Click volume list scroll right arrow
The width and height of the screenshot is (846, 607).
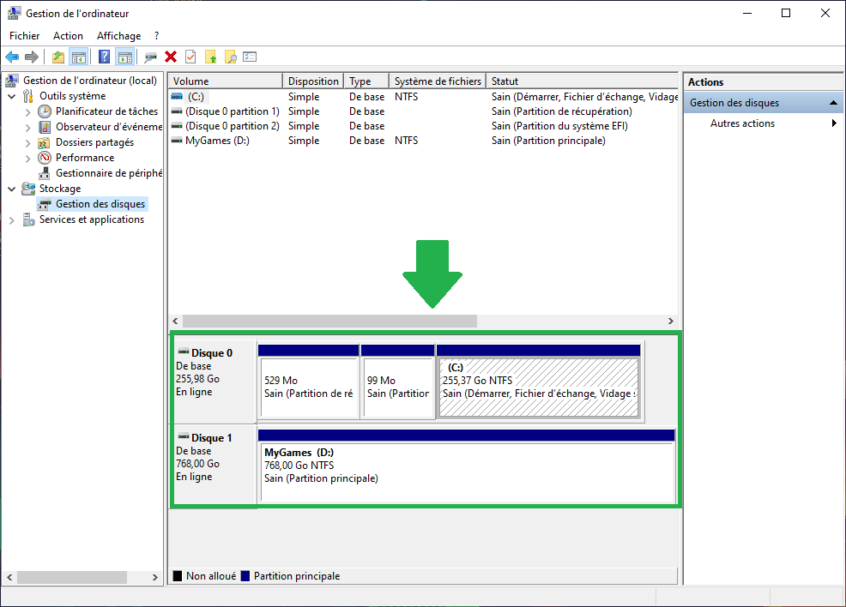(x=671, y=321)
